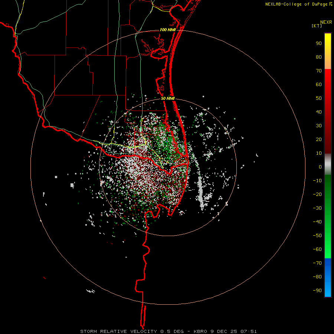Click the [KT] units label
This screenshot has height=334, width=334.
(x=317, y=26)
